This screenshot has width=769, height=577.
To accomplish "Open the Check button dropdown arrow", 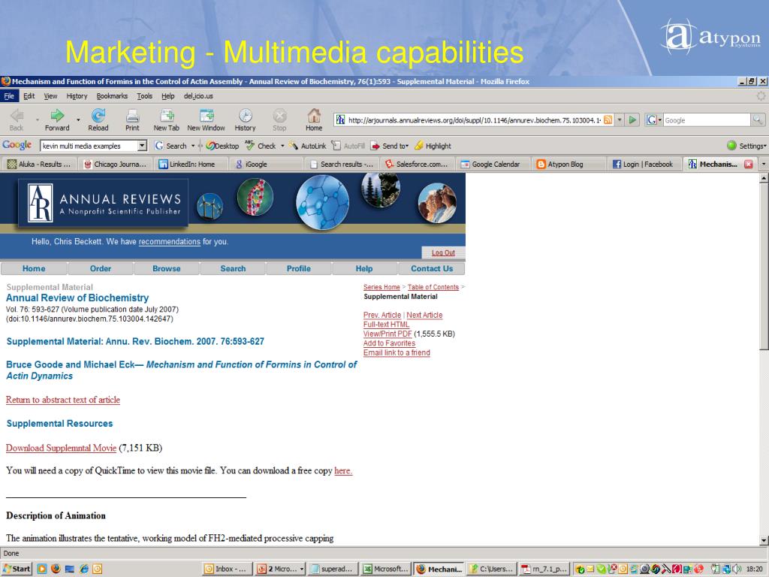I will [x=282, y=146].
